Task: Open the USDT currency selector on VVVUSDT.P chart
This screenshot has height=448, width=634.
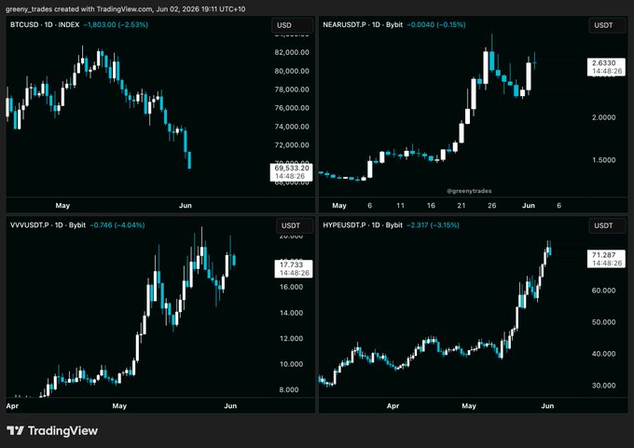Action: coord(295,225)
